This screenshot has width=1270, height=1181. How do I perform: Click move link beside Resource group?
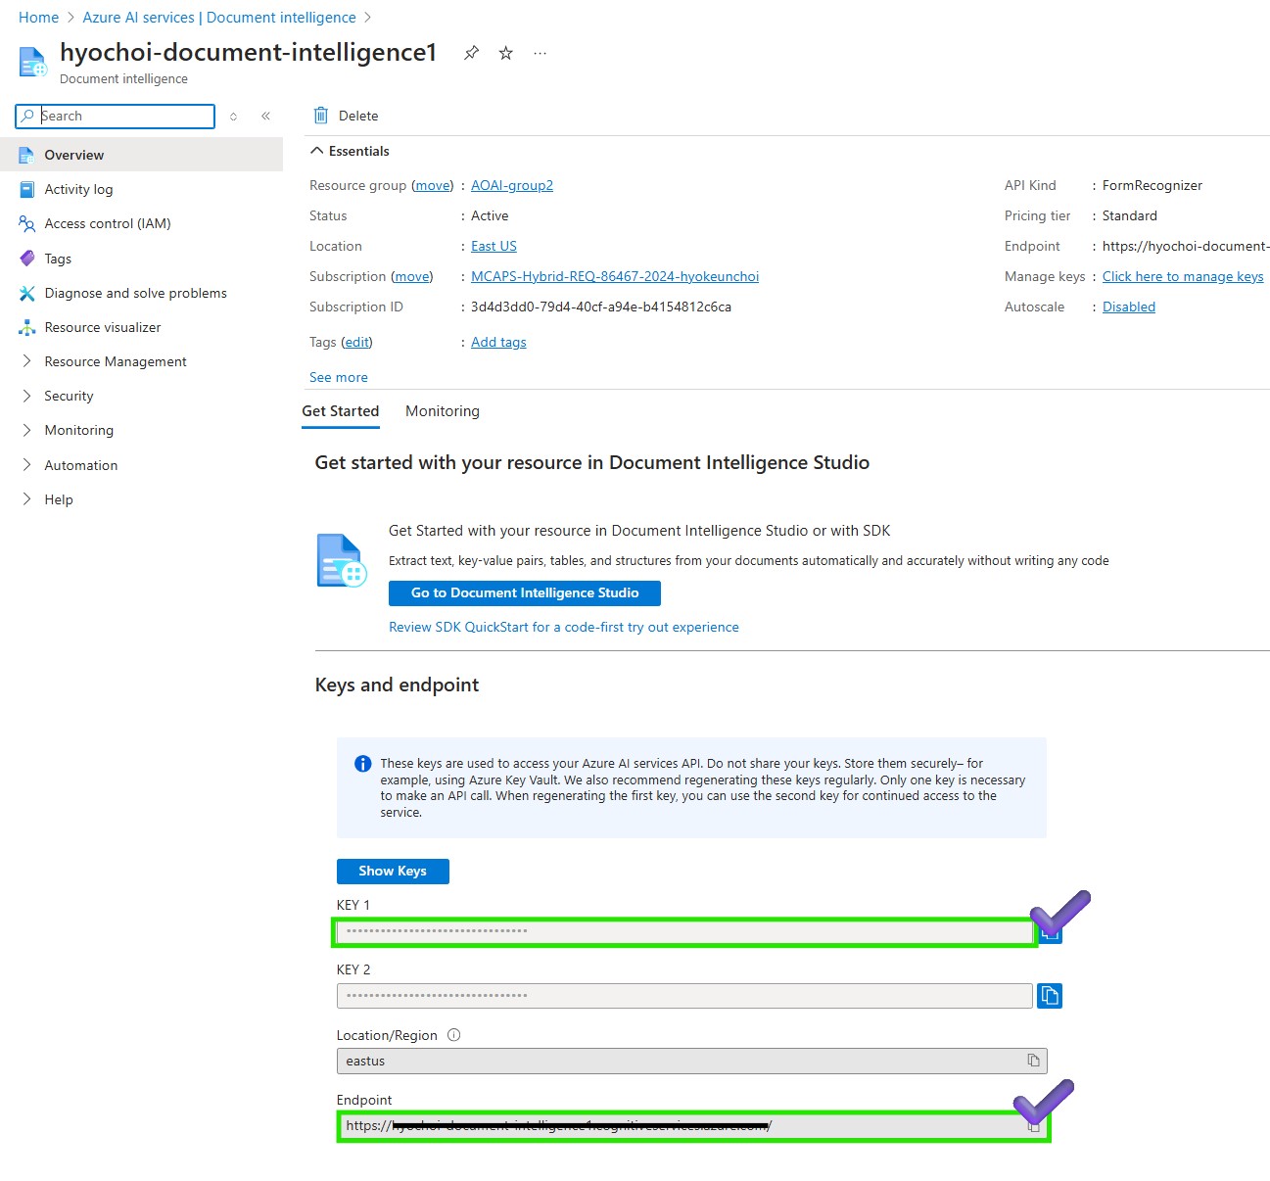(433, 185)
